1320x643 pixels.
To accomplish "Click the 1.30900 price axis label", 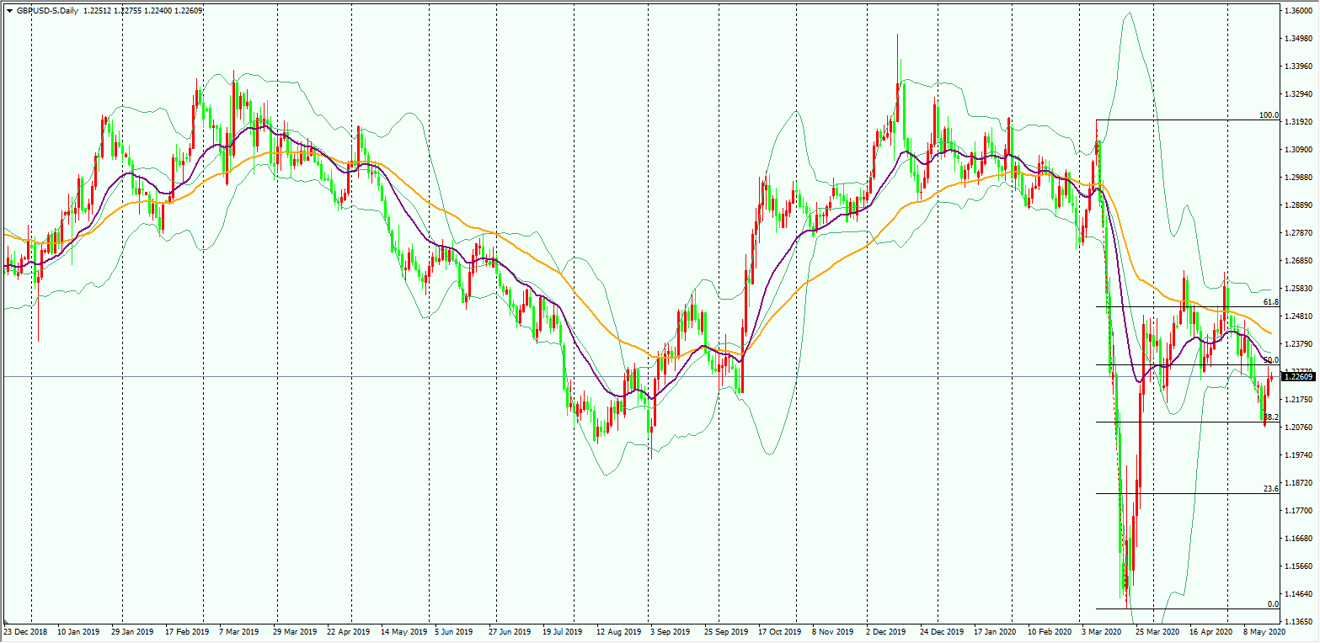I will [x=1298, y=150].
